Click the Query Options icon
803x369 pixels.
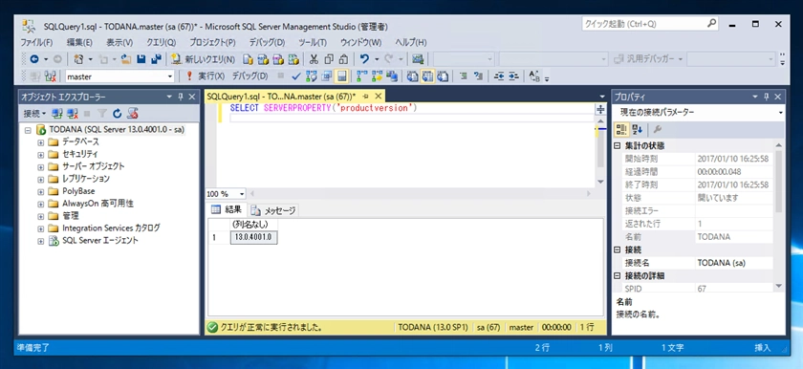[x=326, y=76]
